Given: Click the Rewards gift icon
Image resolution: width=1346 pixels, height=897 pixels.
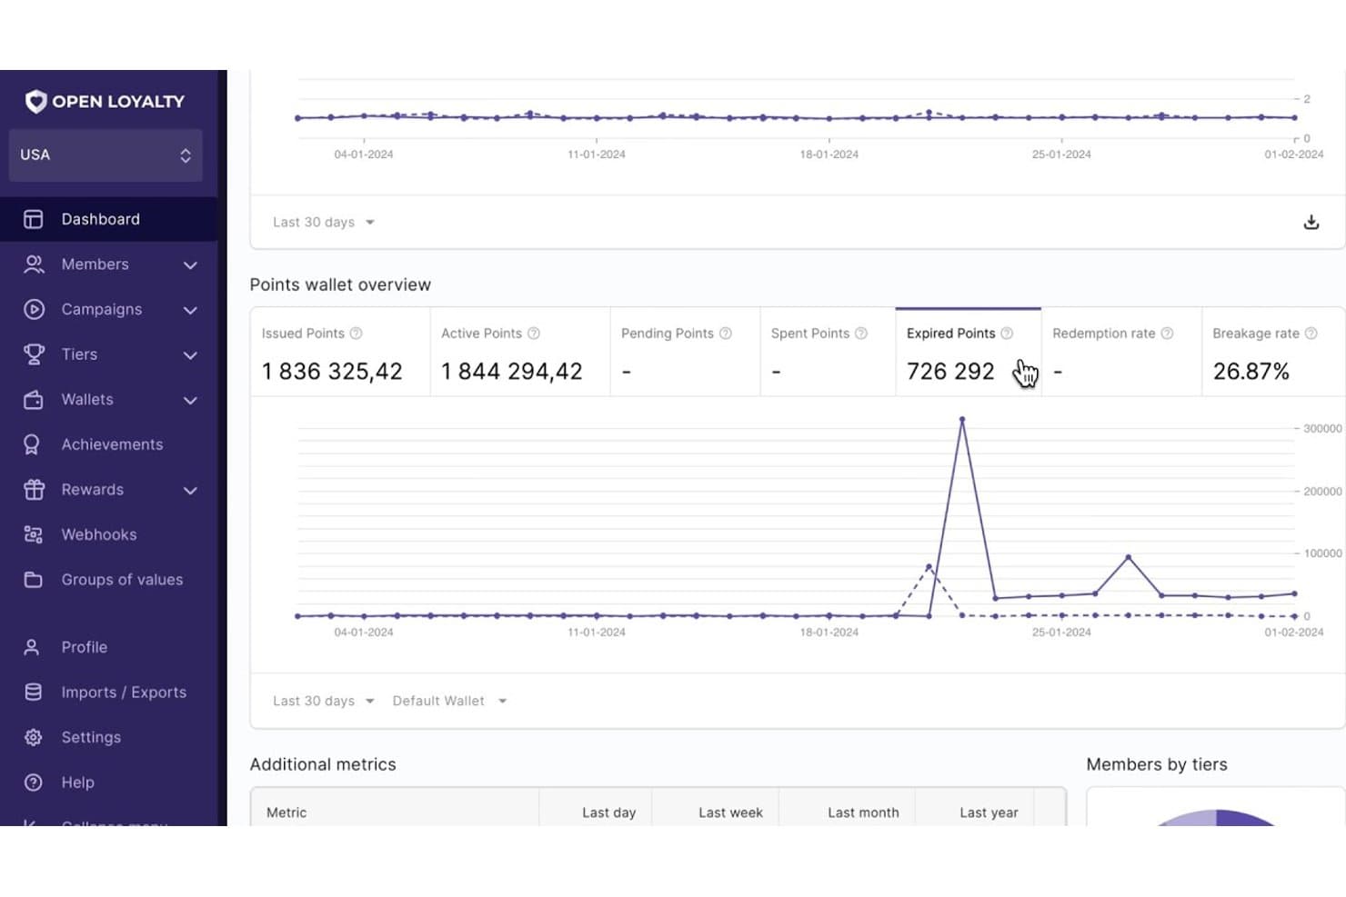Looking at the screenshot, I should (x=34, y=490).
